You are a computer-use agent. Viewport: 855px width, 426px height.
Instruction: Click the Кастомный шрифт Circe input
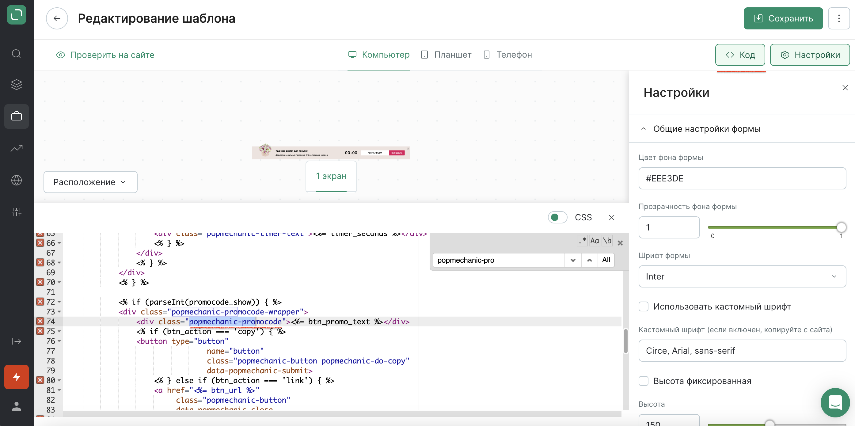[x=742, y=351]
